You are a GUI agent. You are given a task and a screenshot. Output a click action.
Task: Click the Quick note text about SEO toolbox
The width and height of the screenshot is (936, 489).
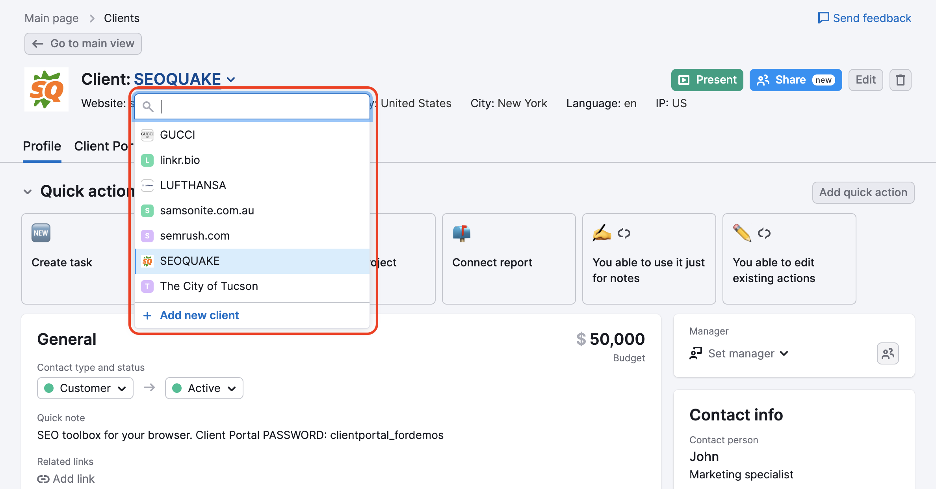pyautogui.click(x=240, y=435)
